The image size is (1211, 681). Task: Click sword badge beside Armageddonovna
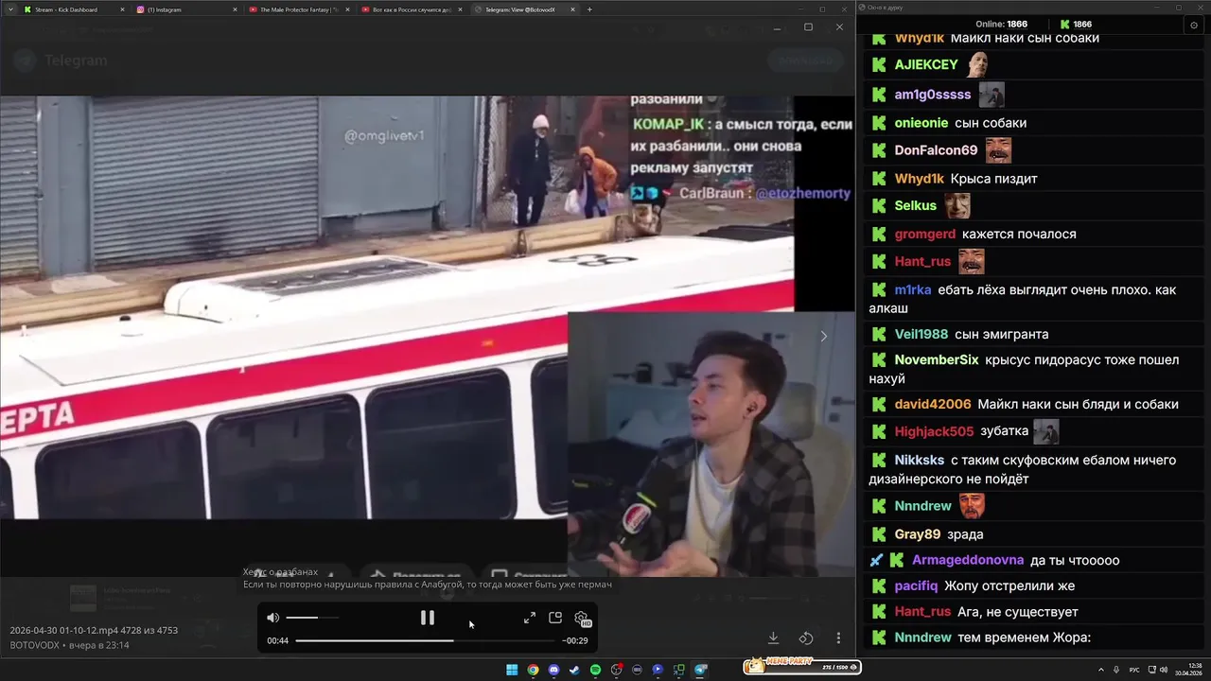[x=876, y=560]
